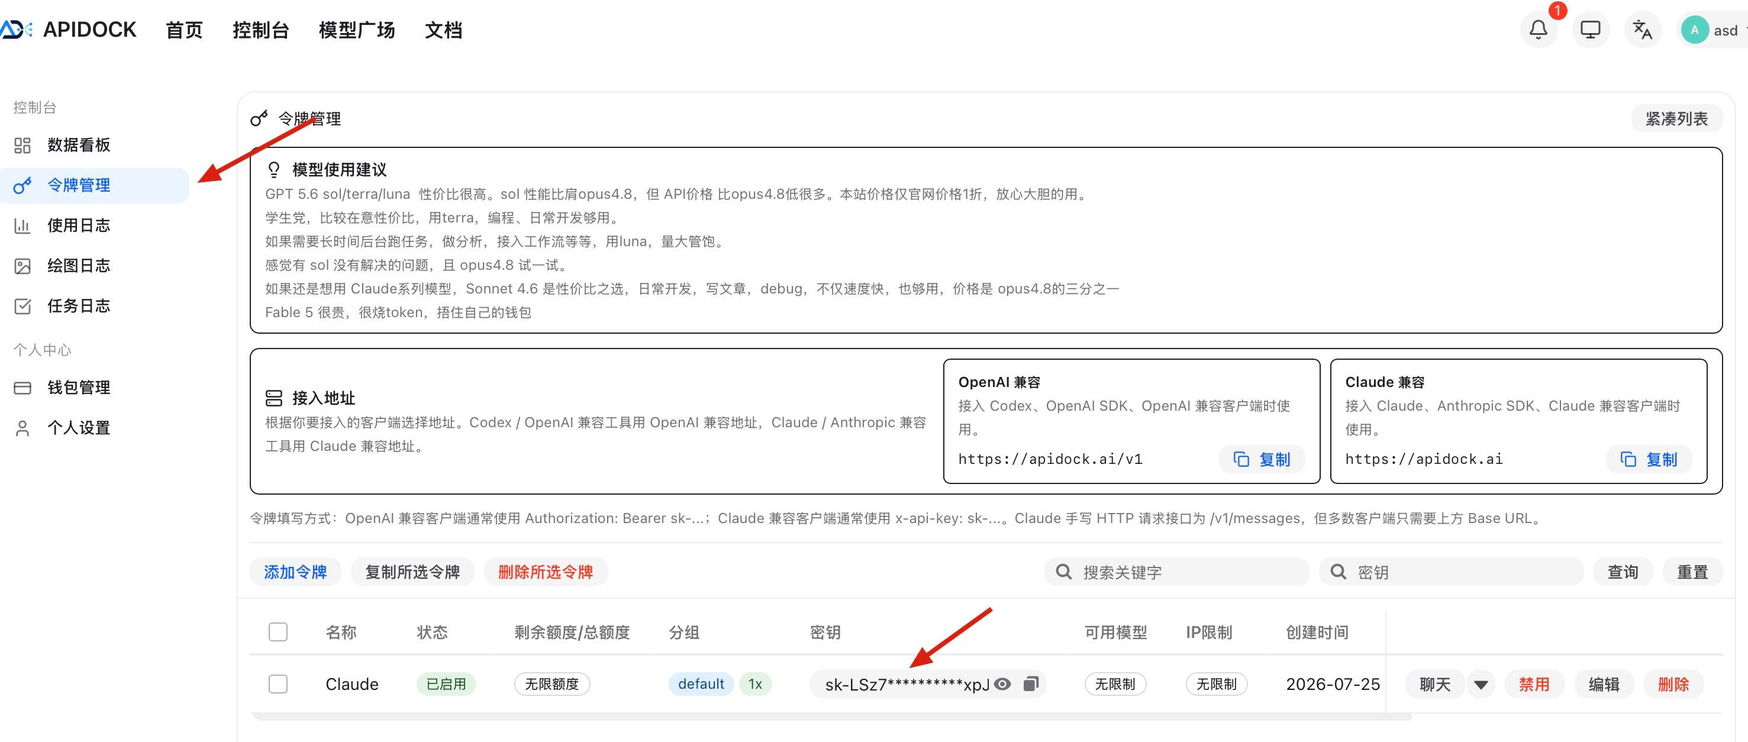Open the notifications bell

click(1539, 30)
